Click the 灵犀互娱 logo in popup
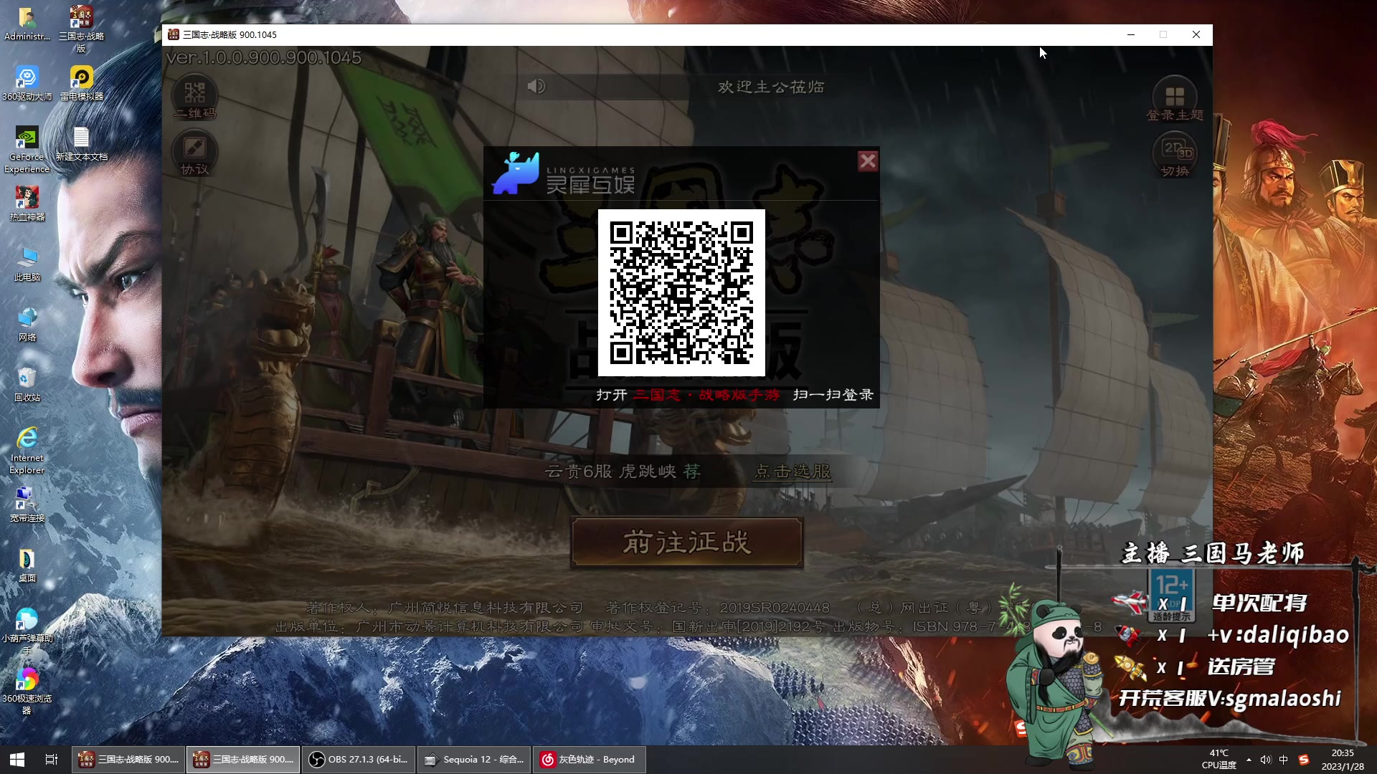Viewport: 1377px width, 774px height. (563, 174)
